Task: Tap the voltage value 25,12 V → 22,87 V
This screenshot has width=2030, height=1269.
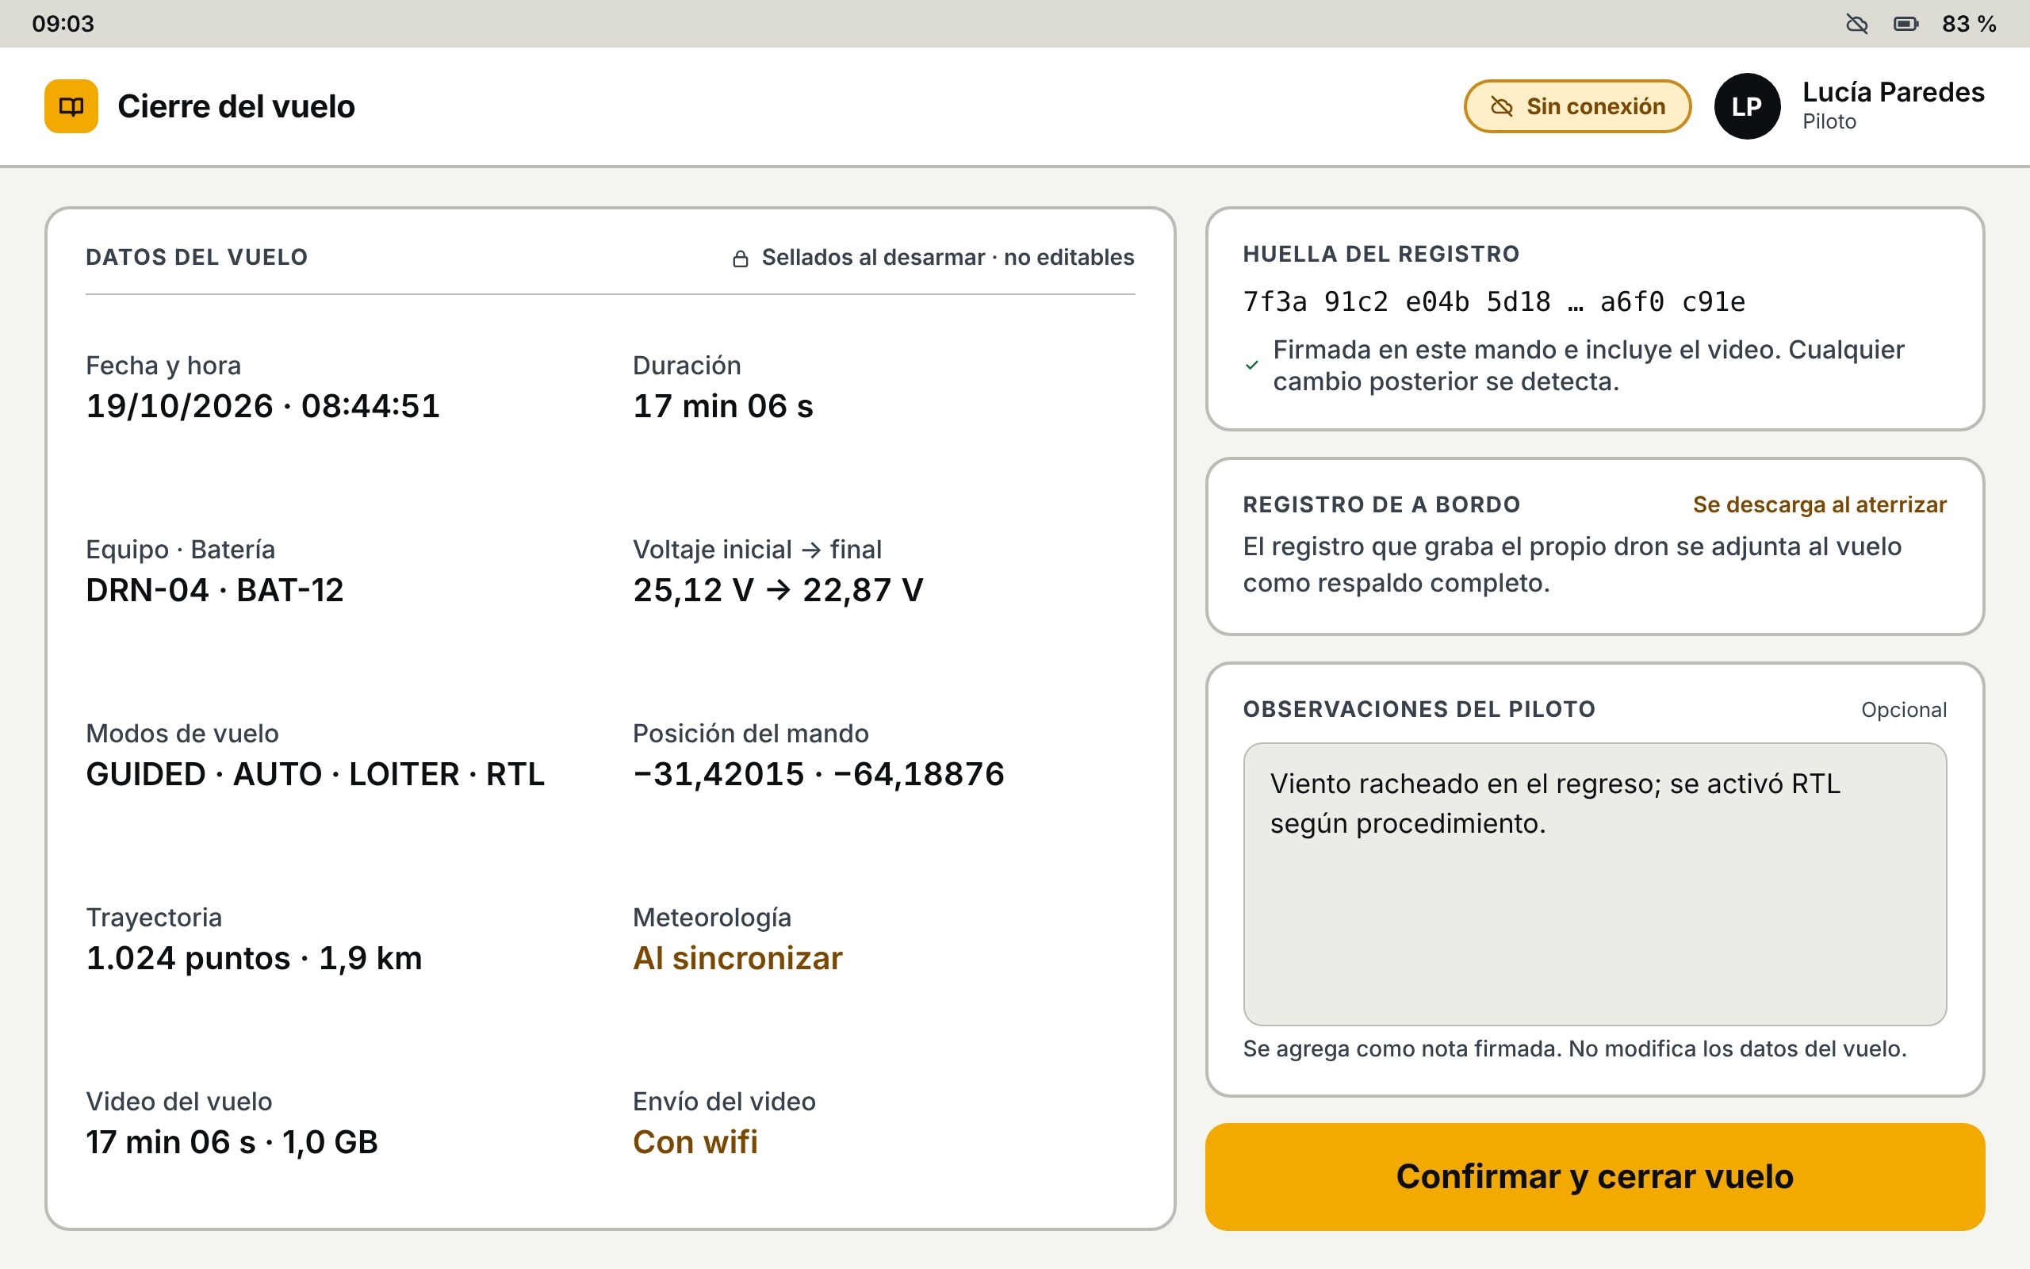Action: point(778,590)
